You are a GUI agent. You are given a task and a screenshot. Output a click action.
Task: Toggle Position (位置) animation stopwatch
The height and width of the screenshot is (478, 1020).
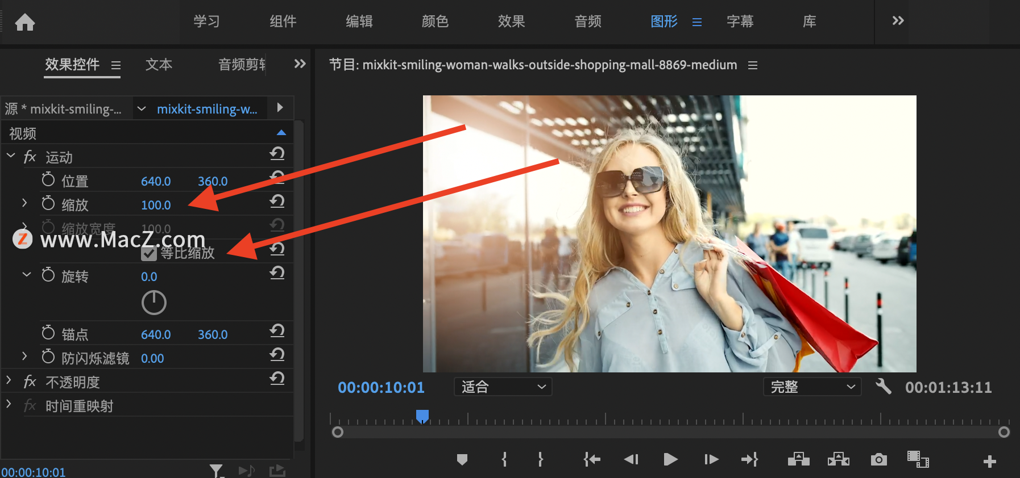48,179
